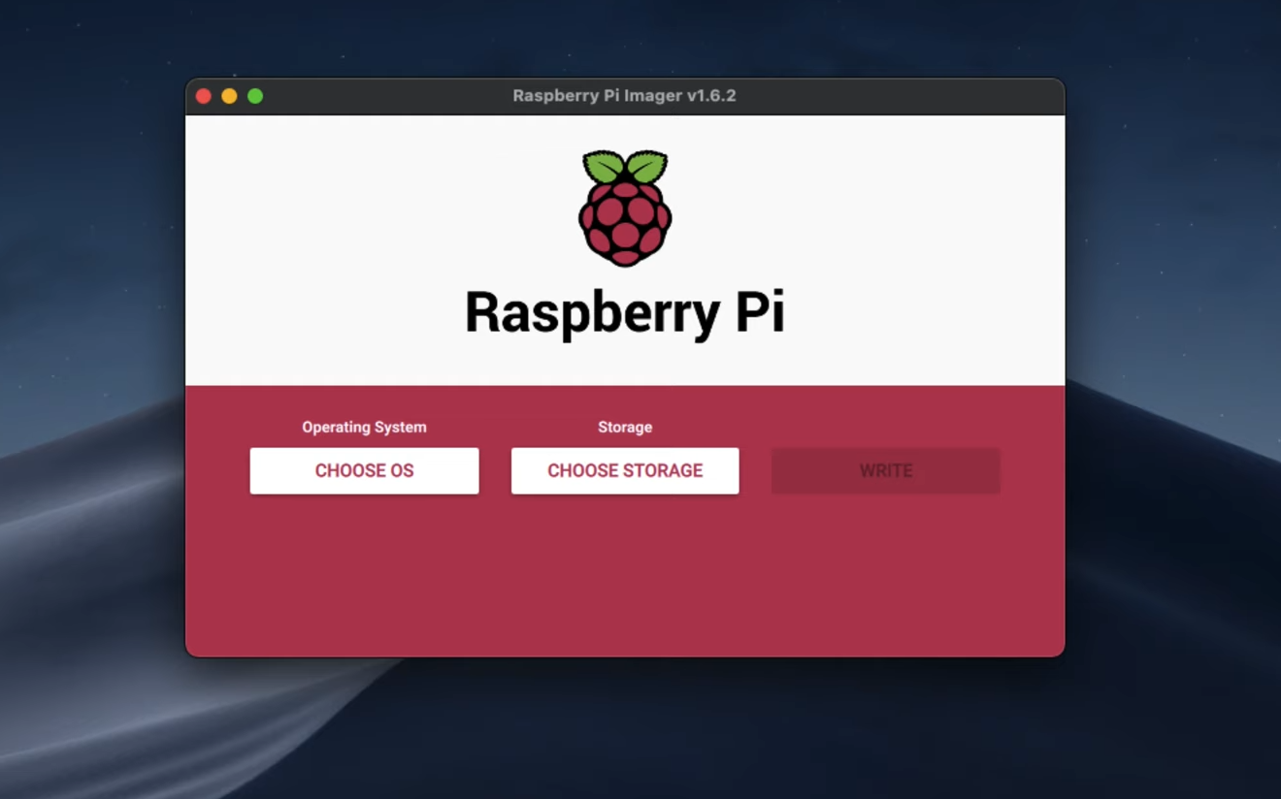Click the red lower panel of the window

click(x=625, y=582)
